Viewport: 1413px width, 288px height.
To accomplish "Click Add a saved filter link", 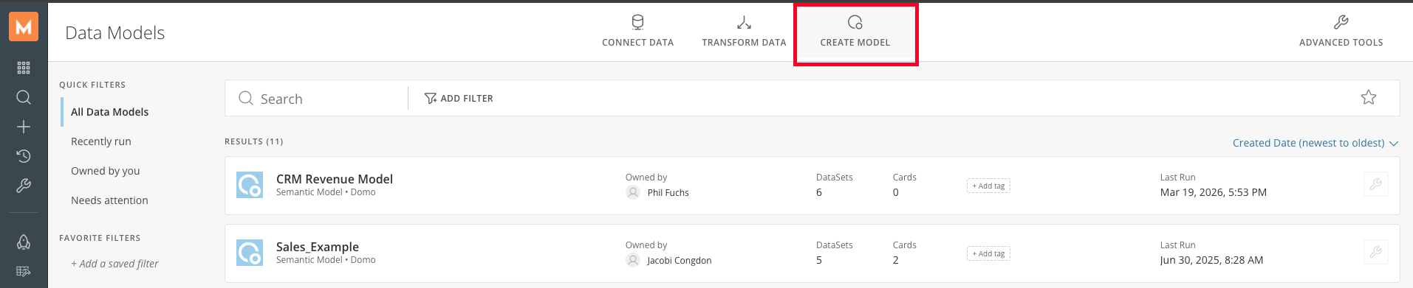I will coord(114,264).
